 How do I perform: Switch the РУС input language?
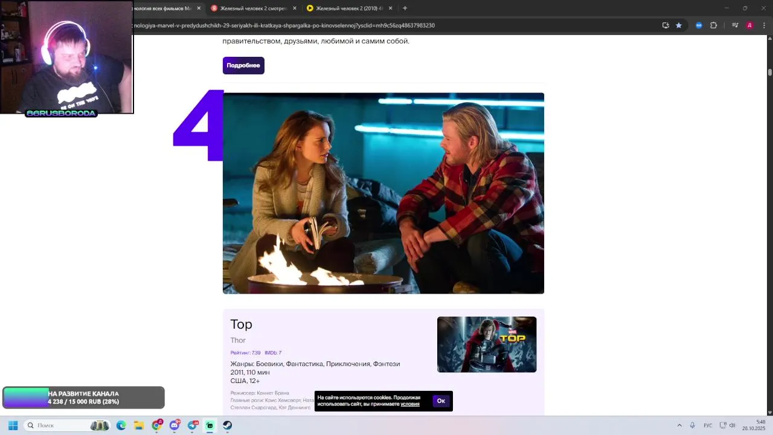point(708,425)
